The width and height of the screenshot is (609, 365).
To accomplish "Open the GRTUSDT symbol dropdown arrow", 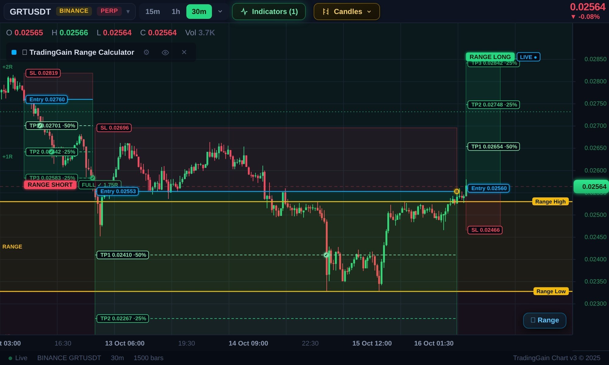I will [128, 12].
